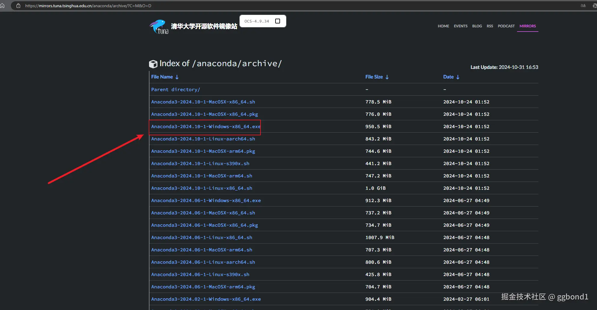Download Anaconda3-2024.06-1-MacOSX-arm64.sh

[x=202, y=250]
